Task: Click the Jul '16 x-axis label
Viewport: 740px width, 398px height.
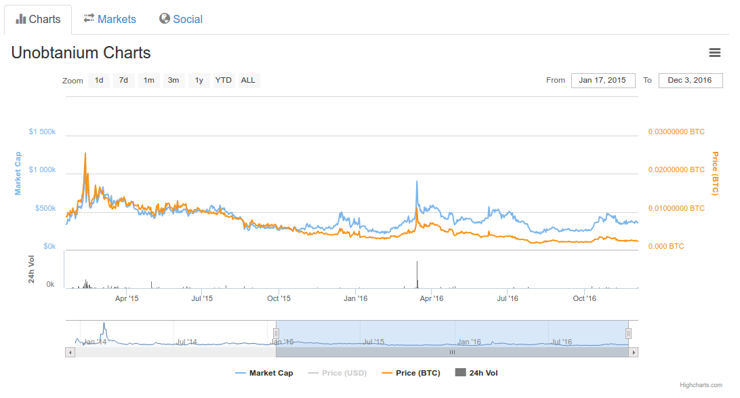Action: pos(508,298)
